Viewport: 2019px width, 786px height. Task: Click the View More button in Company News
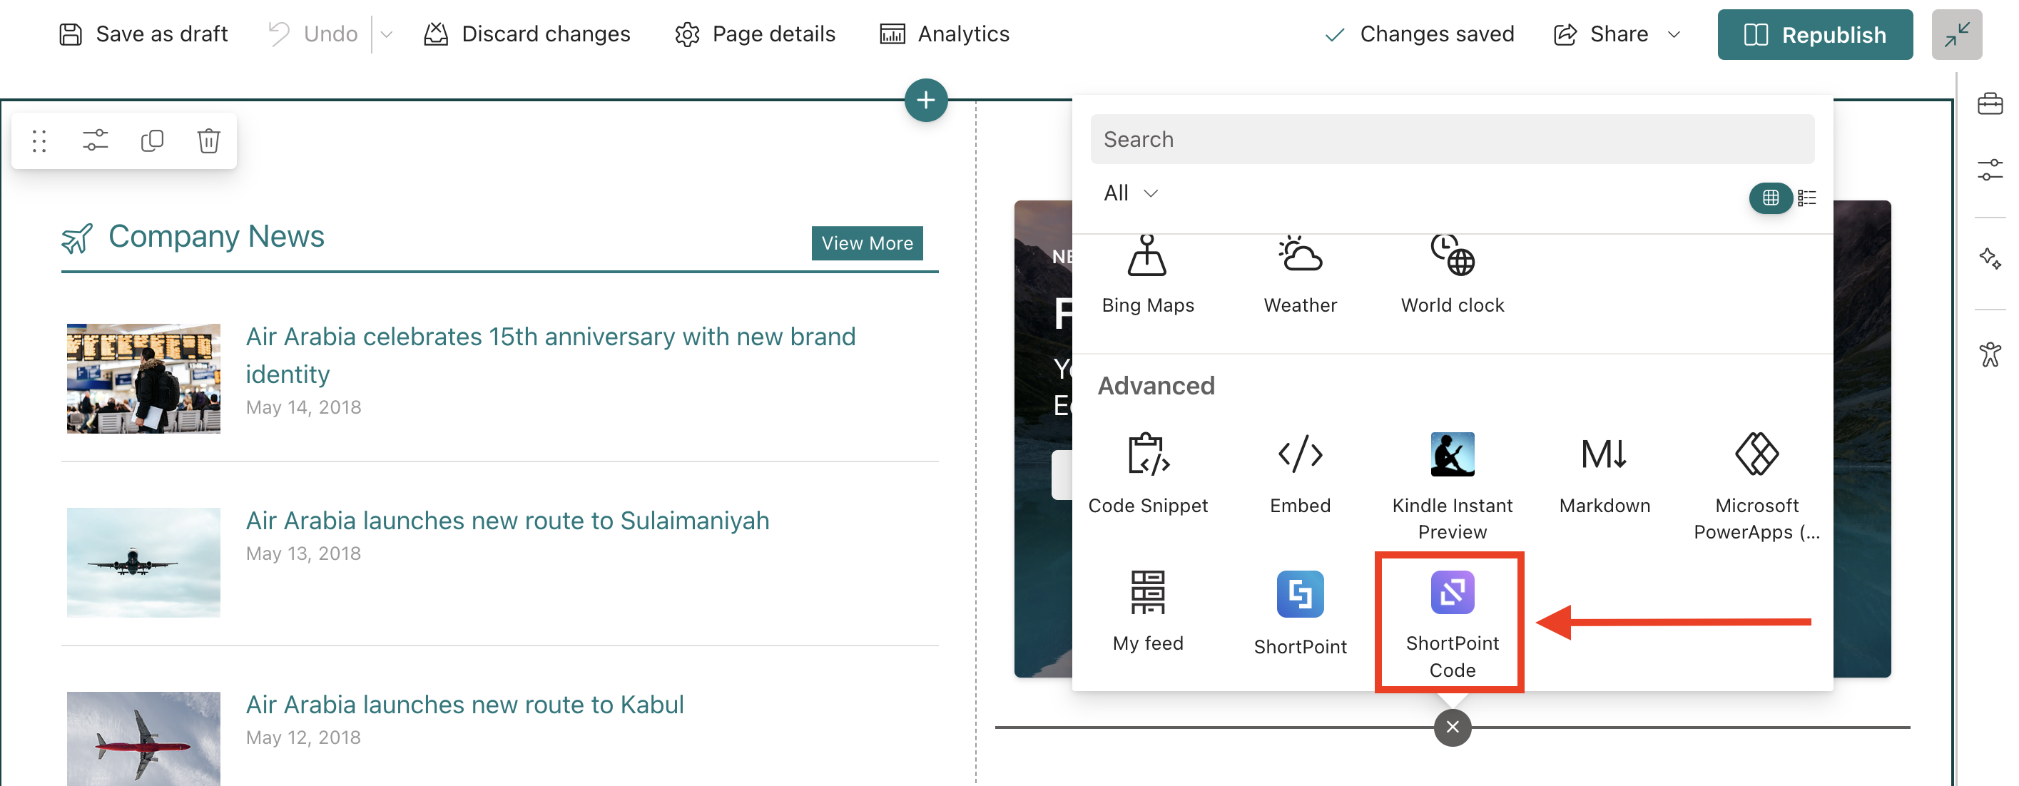coord(866,243)
